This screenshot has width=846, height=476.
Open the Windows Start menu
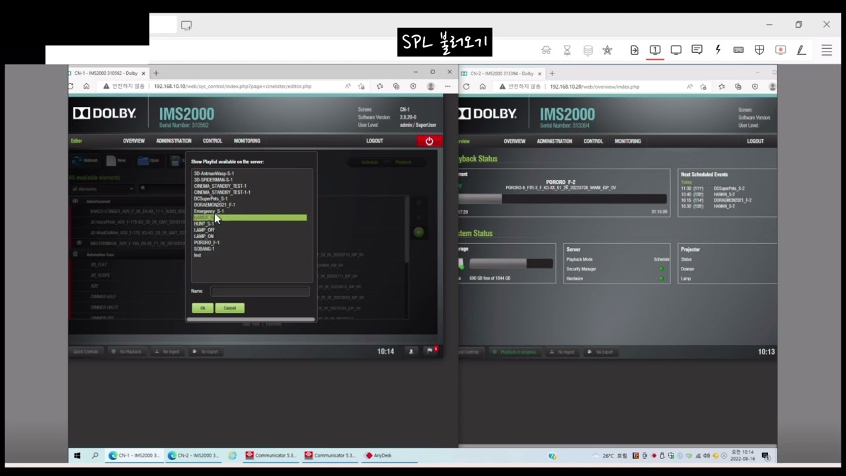point(77,456)
